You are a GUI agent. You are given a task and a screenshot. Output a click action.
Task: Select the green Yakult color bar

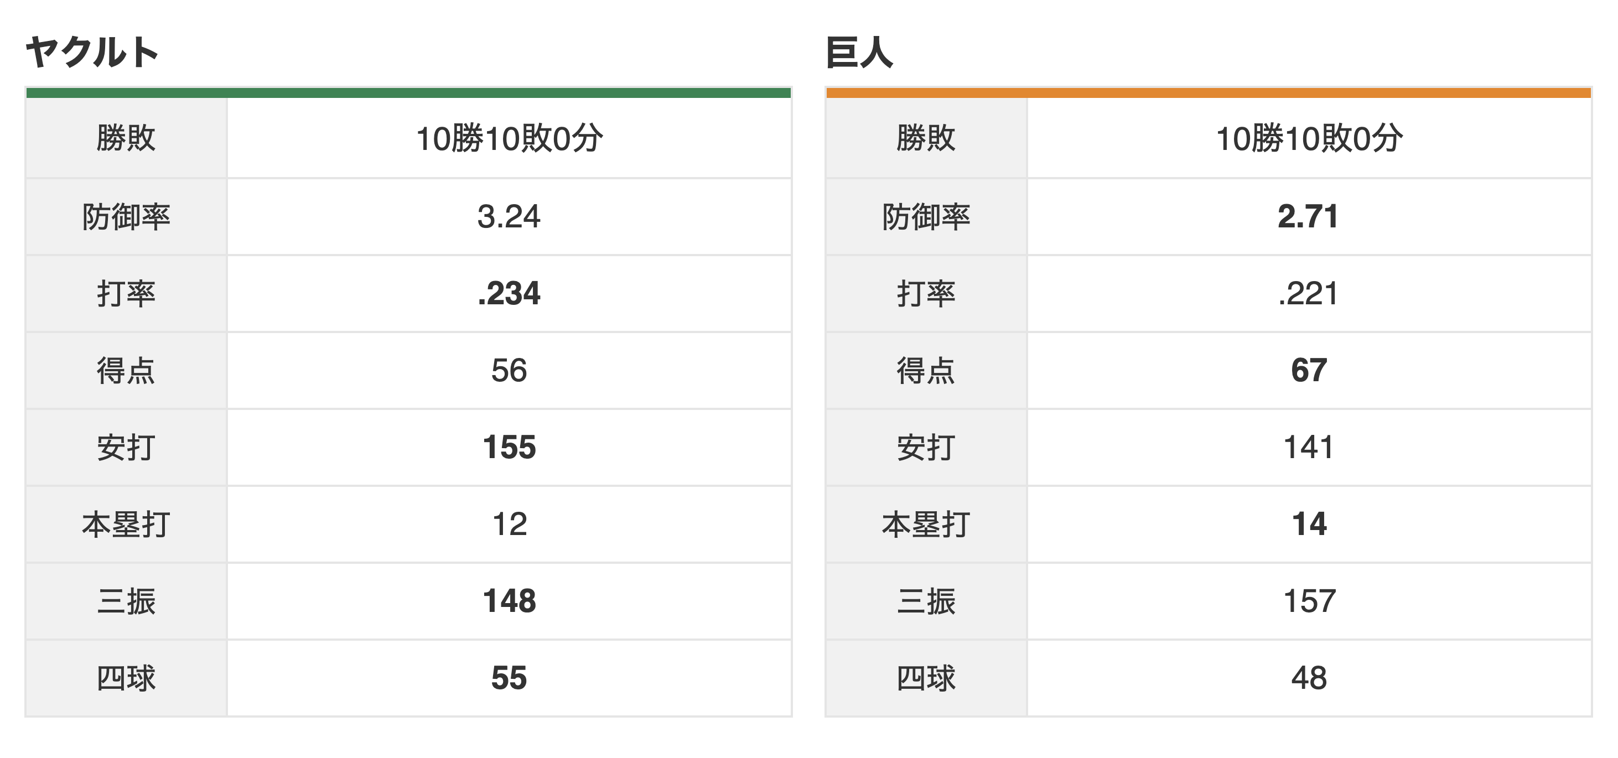(x=408, y=93)
